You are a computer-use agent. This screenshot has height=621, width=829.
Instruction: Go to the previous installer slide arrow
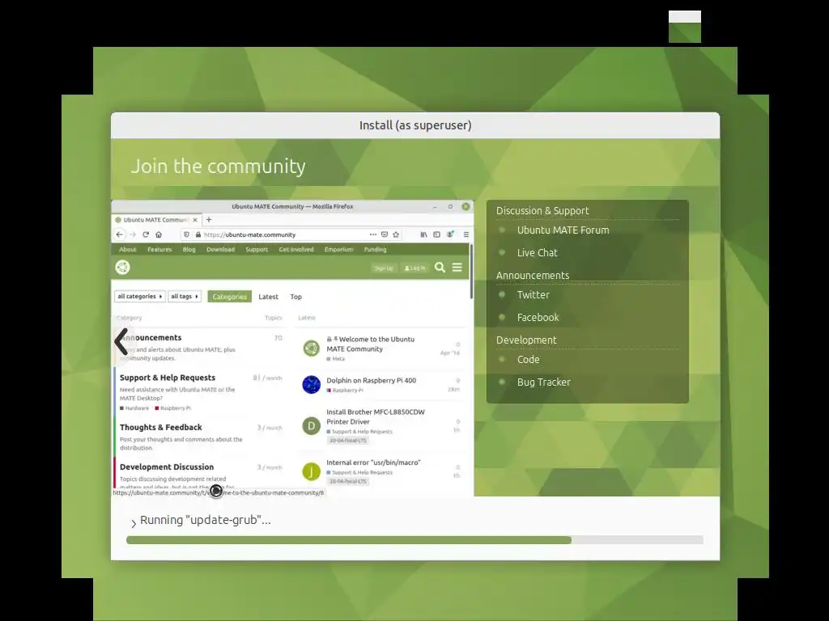[121, 342]
